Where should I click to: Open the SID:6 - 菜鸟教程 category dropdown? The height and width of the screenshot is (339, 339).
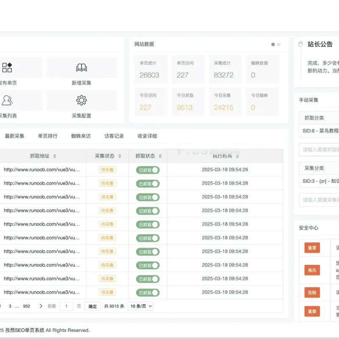coord(319,131)
